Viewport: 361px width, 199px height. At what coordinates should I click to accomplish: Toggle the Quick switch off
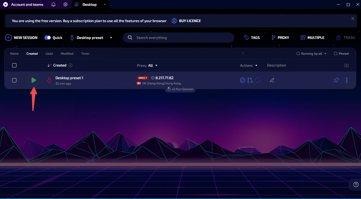point(48,38)
